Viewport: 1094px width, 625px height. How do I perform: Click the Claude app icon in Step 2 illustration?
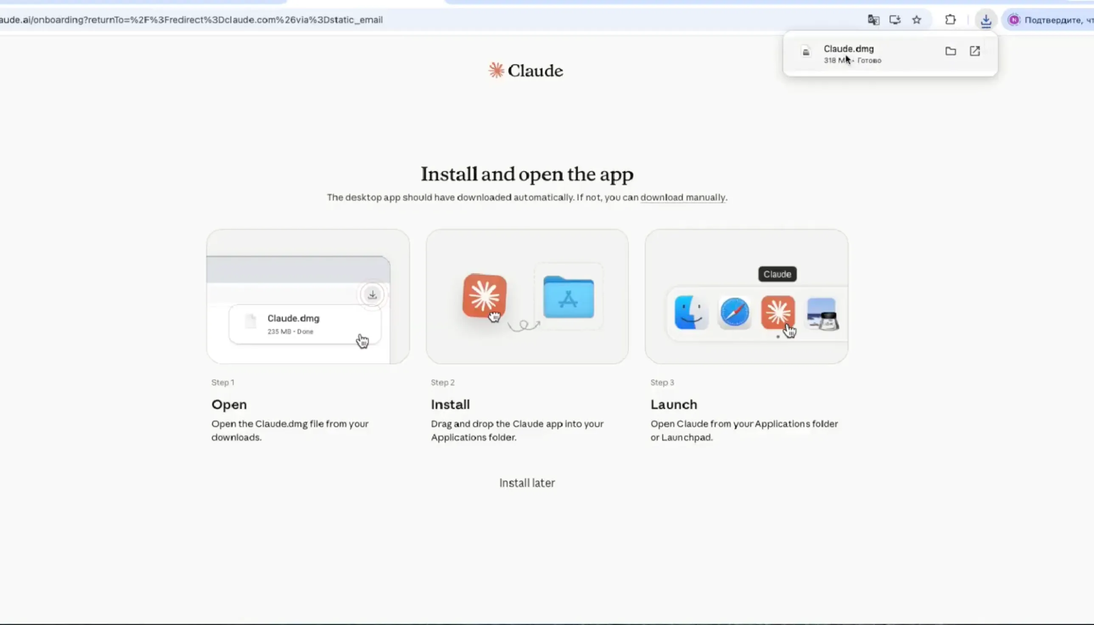(x=485, y=296)
